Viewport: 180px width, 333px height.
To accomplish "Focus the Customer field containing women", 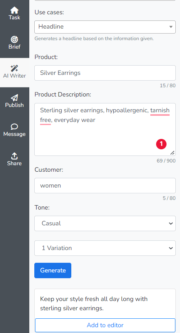I will 105,186.
